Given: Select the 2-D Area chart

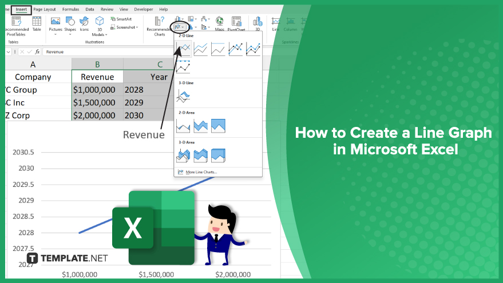Looking at the screenshot, I should tap(184, 126).
